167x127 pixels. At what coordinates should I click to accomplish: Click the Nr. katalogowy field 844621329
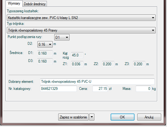tap(59, 89)
